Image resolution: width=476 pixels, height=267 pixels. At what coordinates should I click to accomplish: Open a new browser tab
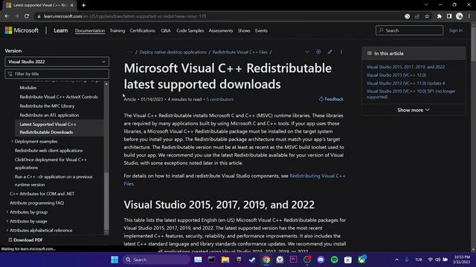(83, 5)
